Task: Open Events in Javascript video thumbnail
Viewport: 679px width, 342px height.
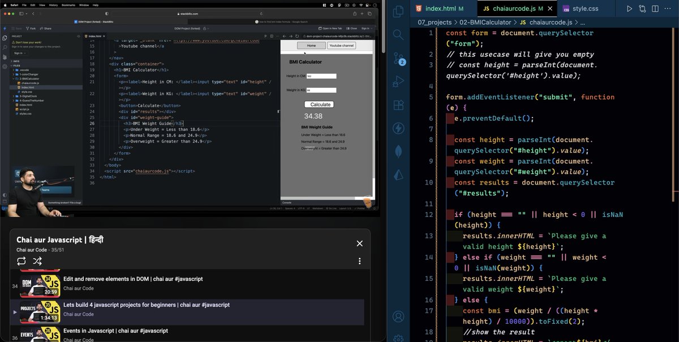Action: [x=40, y=334]
